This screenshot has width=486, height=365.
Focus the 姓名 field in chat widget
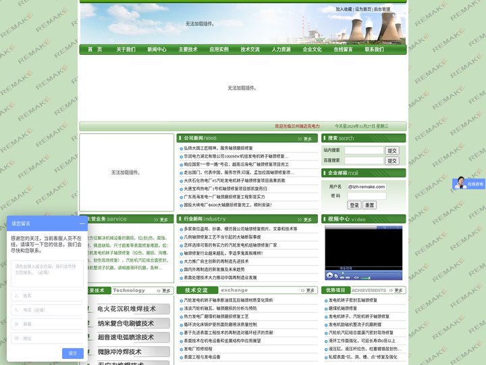pos(47,296)
